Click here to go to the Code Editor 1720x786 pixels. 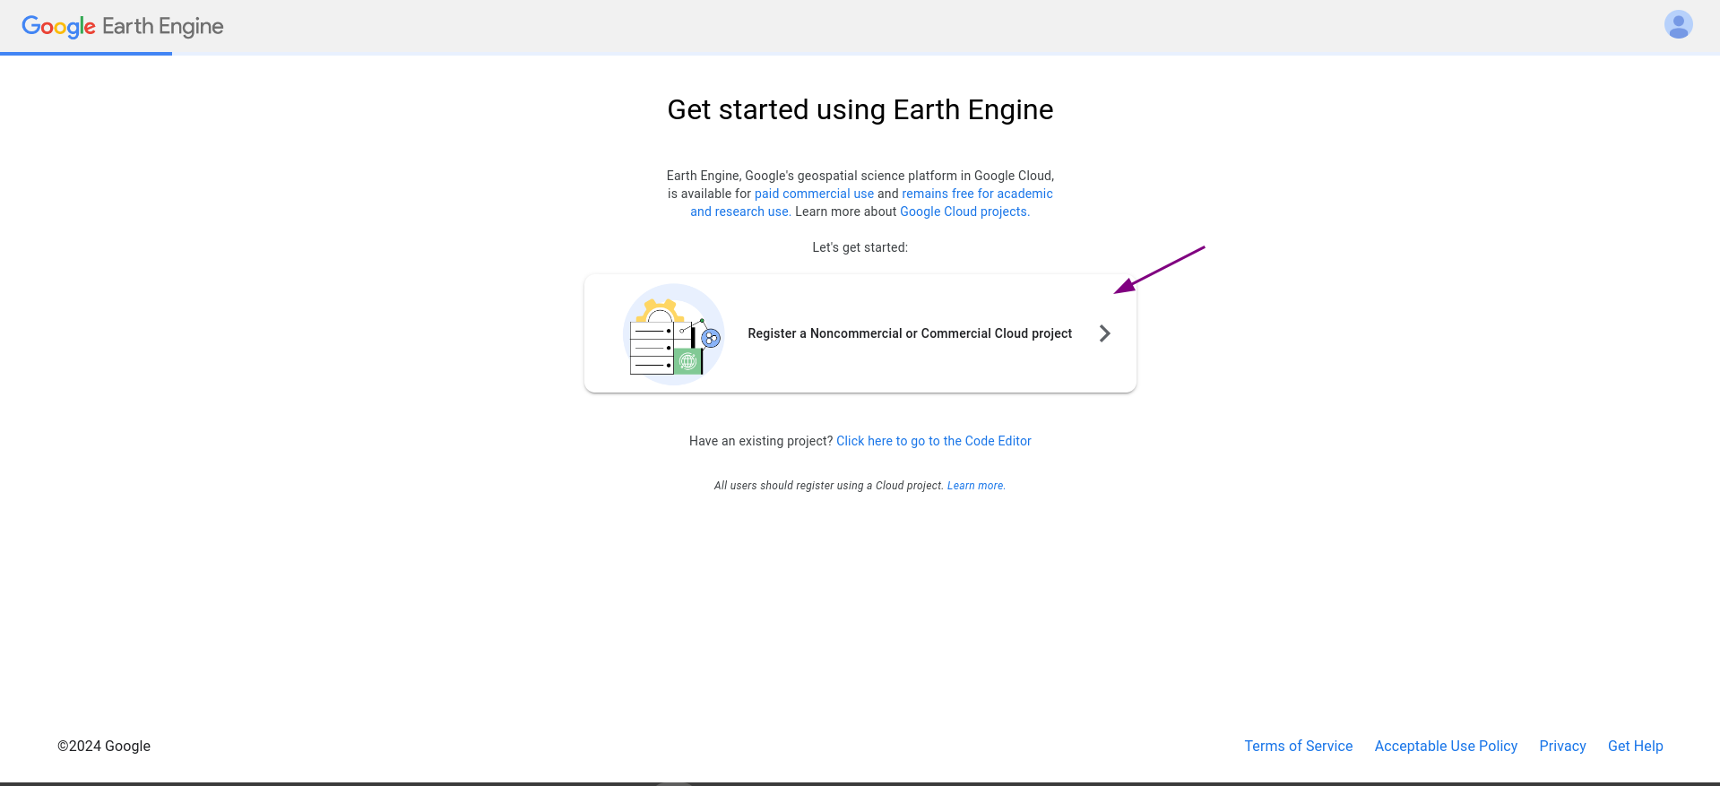[x=933, y=441]
